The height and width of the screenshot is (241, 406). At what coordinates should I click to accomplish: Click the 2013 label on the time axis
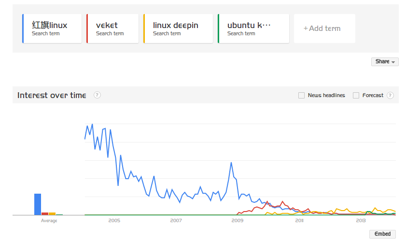click(x=361, y=221)
